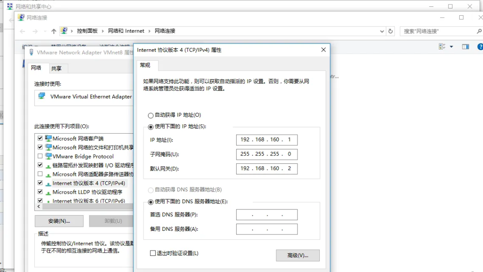Click the Up arrow in Network Connections toolbar
Viewport: 483px width, 272px height.
click(54, 31)
